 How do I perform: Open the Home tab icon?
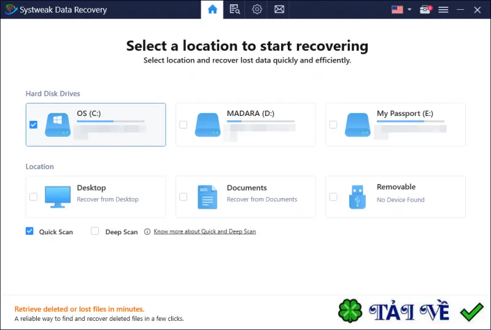pos(212,9)
